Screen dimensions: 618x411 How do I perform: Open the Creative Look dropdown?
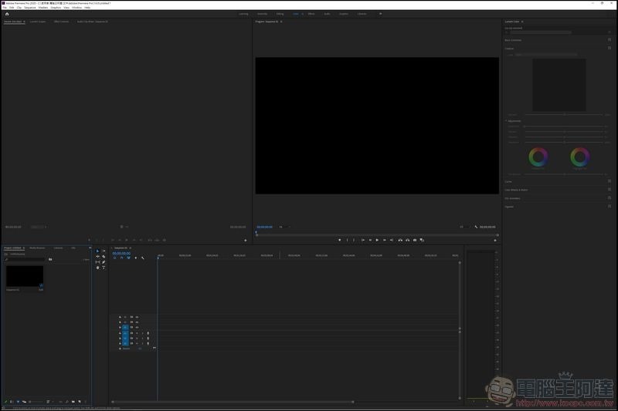click(547, 55)
